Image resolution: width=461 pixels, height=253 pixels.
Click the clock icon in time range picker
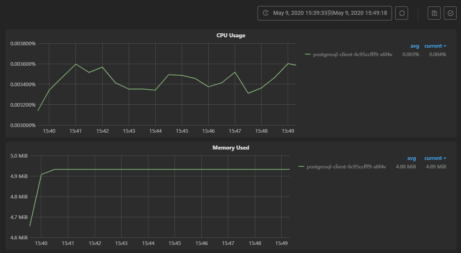[x=266, y=13]
